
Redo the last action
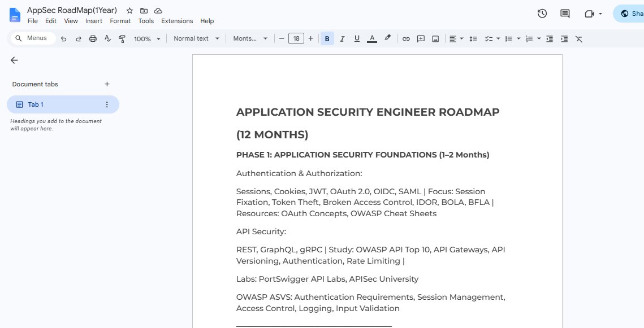79,38
